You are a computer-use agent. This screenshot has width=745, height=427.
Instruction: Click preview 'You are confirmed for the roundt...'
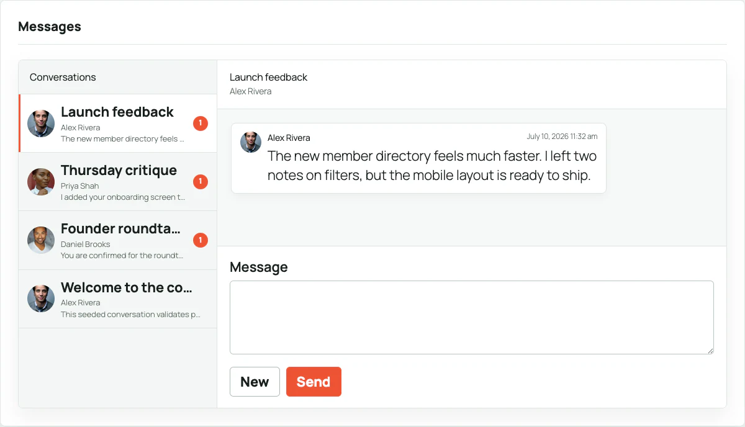coord(122,256)
